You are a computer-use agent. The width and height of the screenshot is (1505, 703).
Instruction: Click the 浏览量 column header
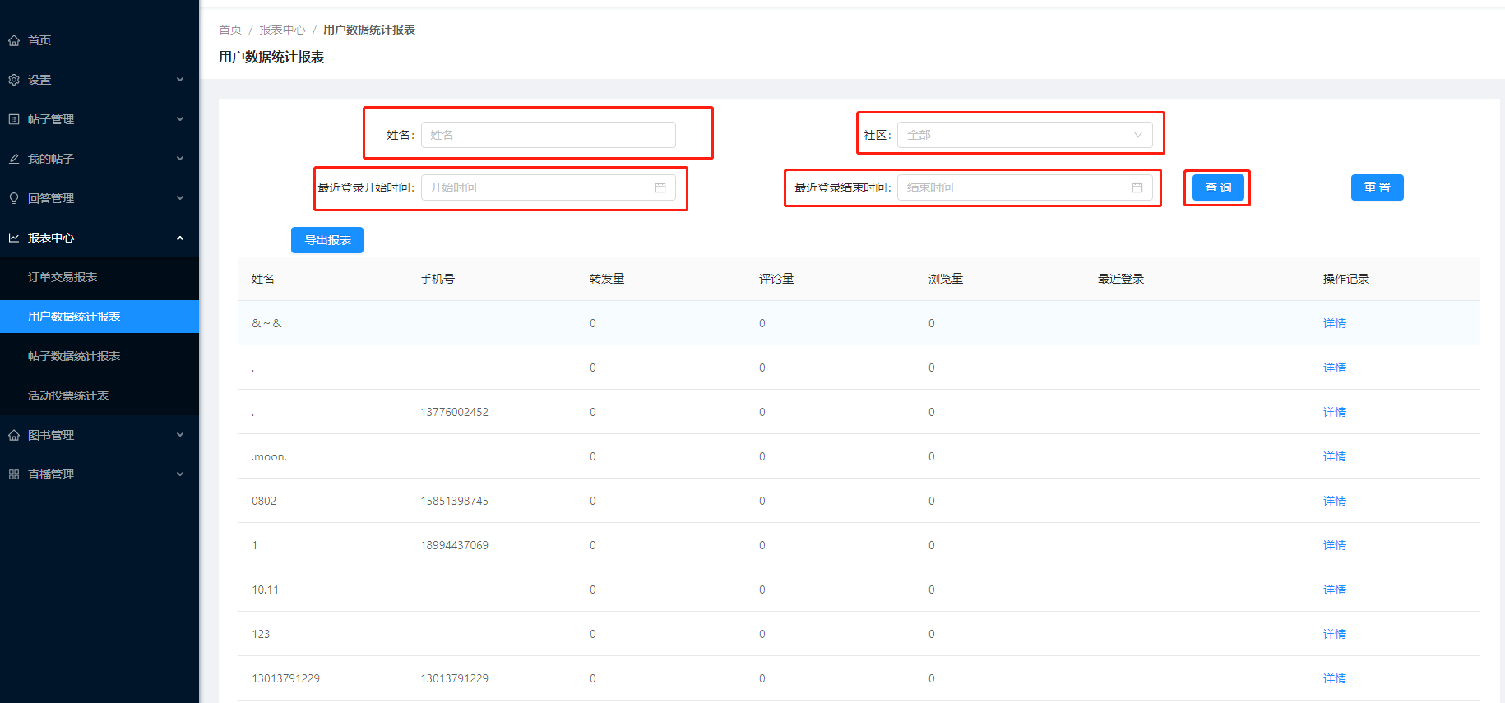[x=946, y=279]
